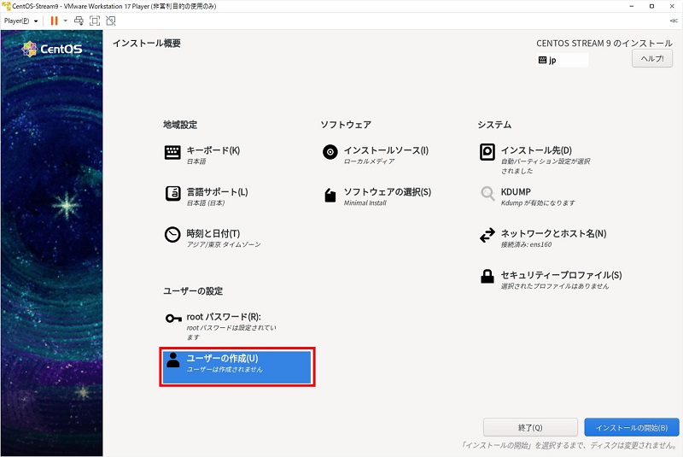Screen dimensions: 683x457
Task: Open the Keyboard (キーボード) settings icon
Action: (x=172, y=153)
